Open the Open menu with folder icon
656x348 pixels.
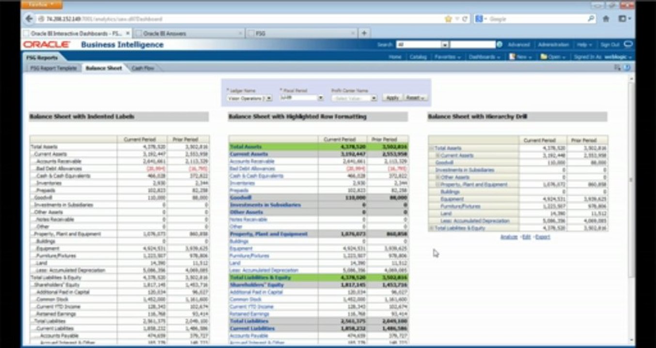pos(553,57)
